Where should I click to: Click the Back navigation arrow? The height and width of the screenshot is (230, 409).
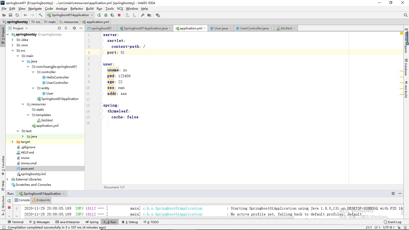point(25,15)
